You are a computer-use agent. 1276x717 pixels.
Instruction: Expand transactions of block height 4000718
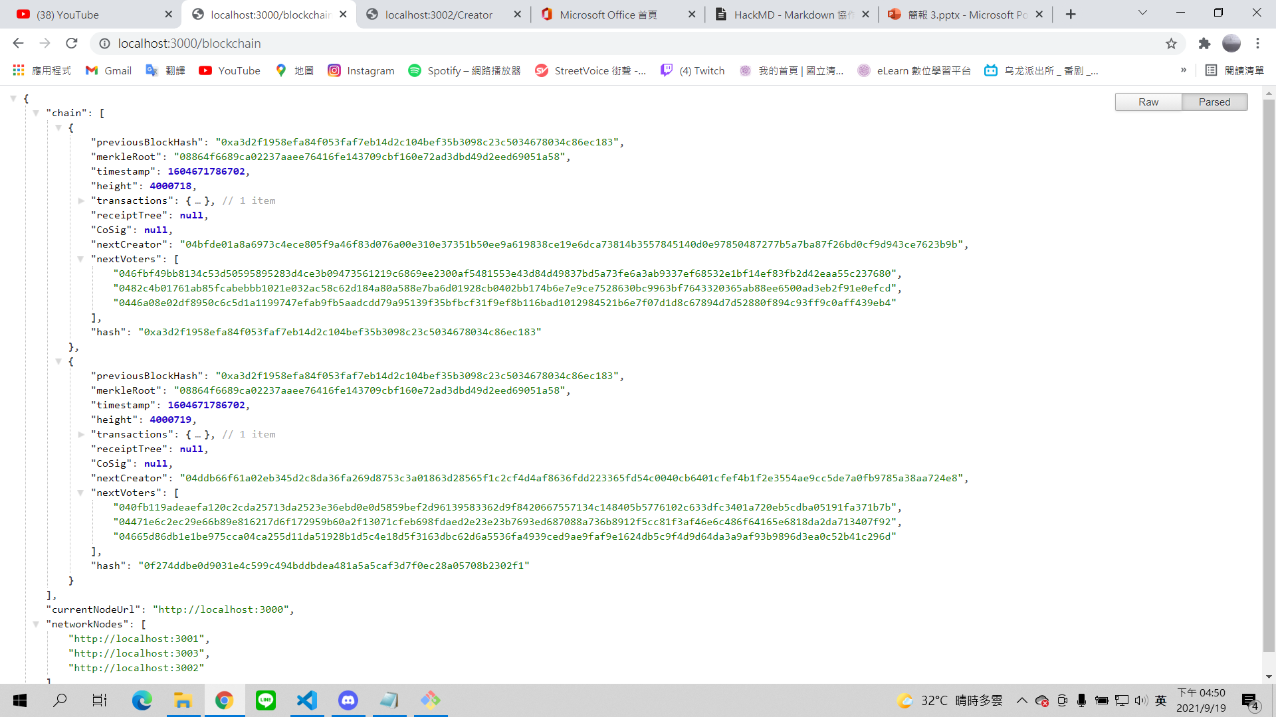click(x=81, y=200)
